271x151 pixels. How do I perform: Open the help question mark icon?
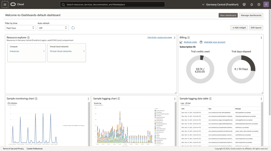pyautogui.click(x=259, y=5)
